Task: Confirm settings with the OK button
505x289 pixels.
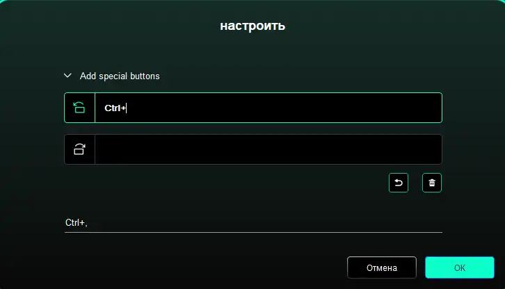Action: point(460,267)
